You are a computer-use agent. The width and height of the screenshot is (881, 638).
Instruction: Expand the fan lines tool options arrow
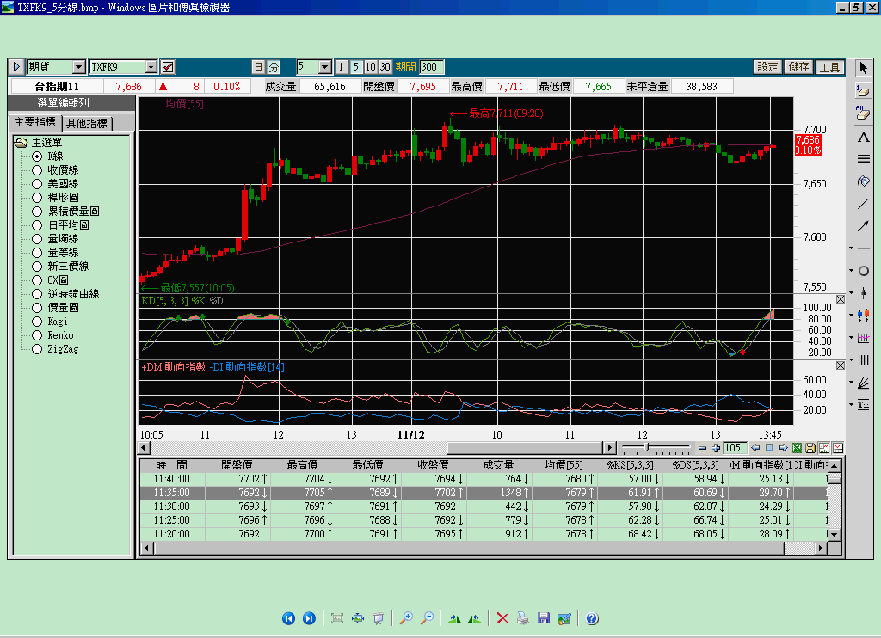pyautogui.click(x=852, y=383)
